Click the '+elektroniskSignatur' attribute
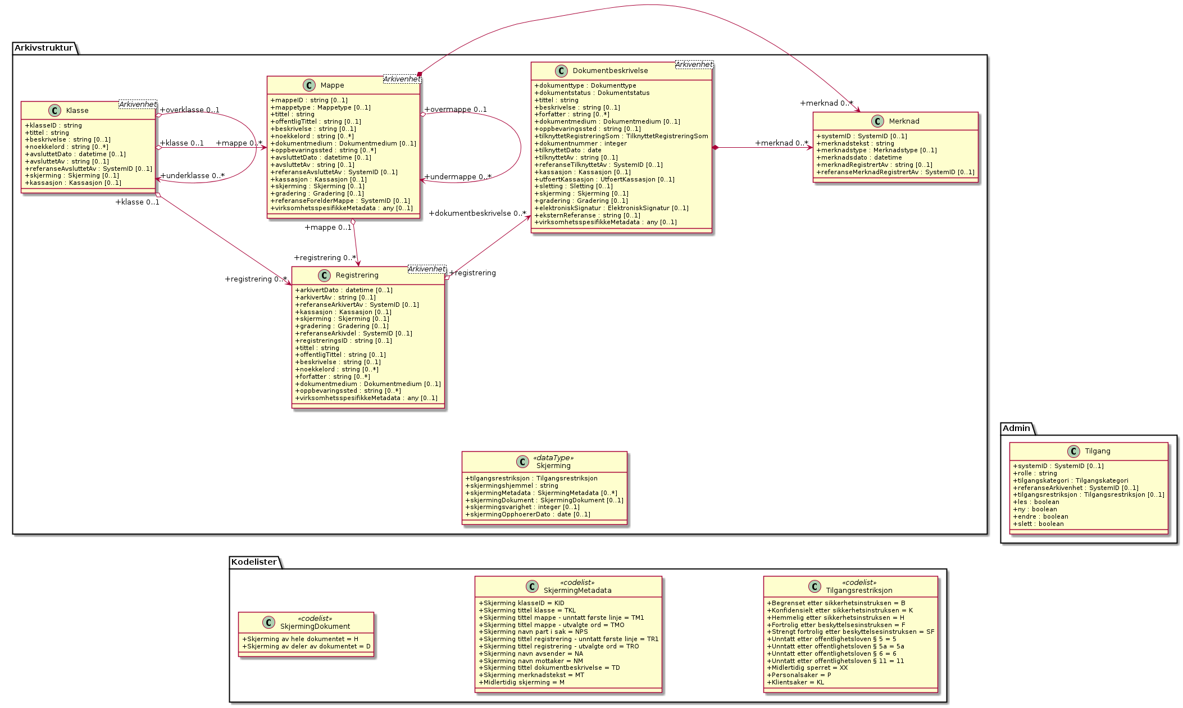Viewport: 1183px width, 708px height. tap(611, 208)
